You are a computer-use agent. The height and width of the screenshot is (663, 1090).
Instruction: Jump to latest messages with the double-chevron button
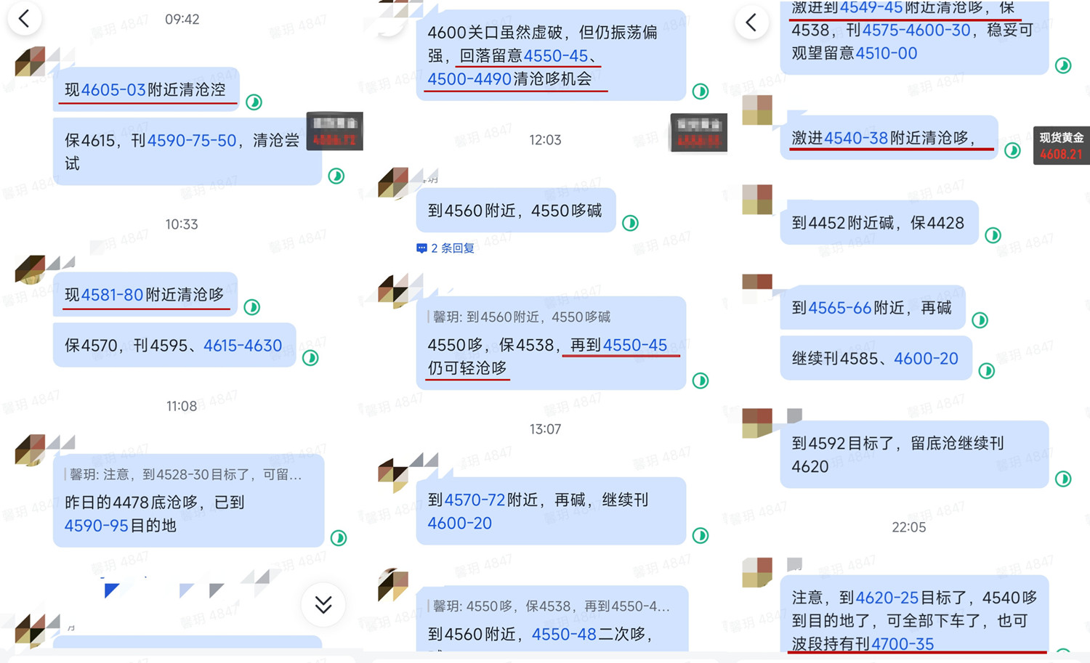coord(323,604)
